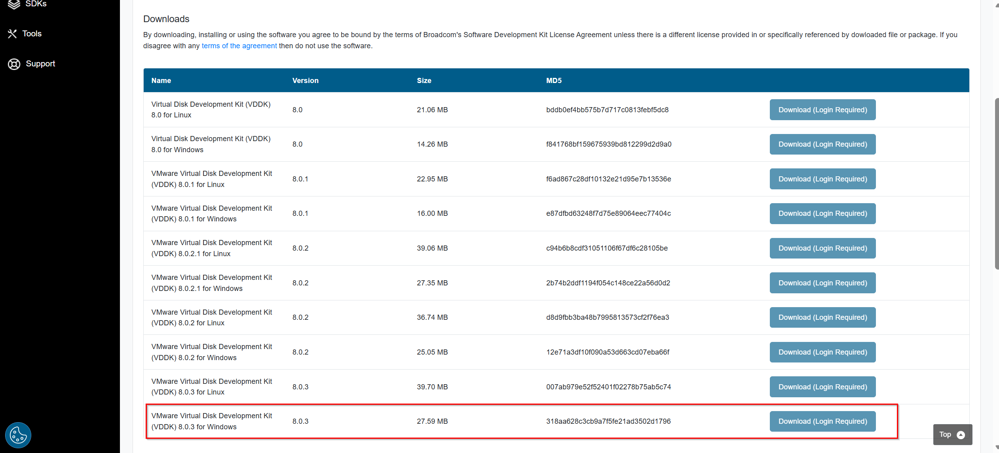Image resolution: width=999 pixels, height=453 pixels.
Task: Click MD5 2b74b2ddf1194f054c148ce22a56d0d2
Action: pyautogui.click(x=608, y=283)
